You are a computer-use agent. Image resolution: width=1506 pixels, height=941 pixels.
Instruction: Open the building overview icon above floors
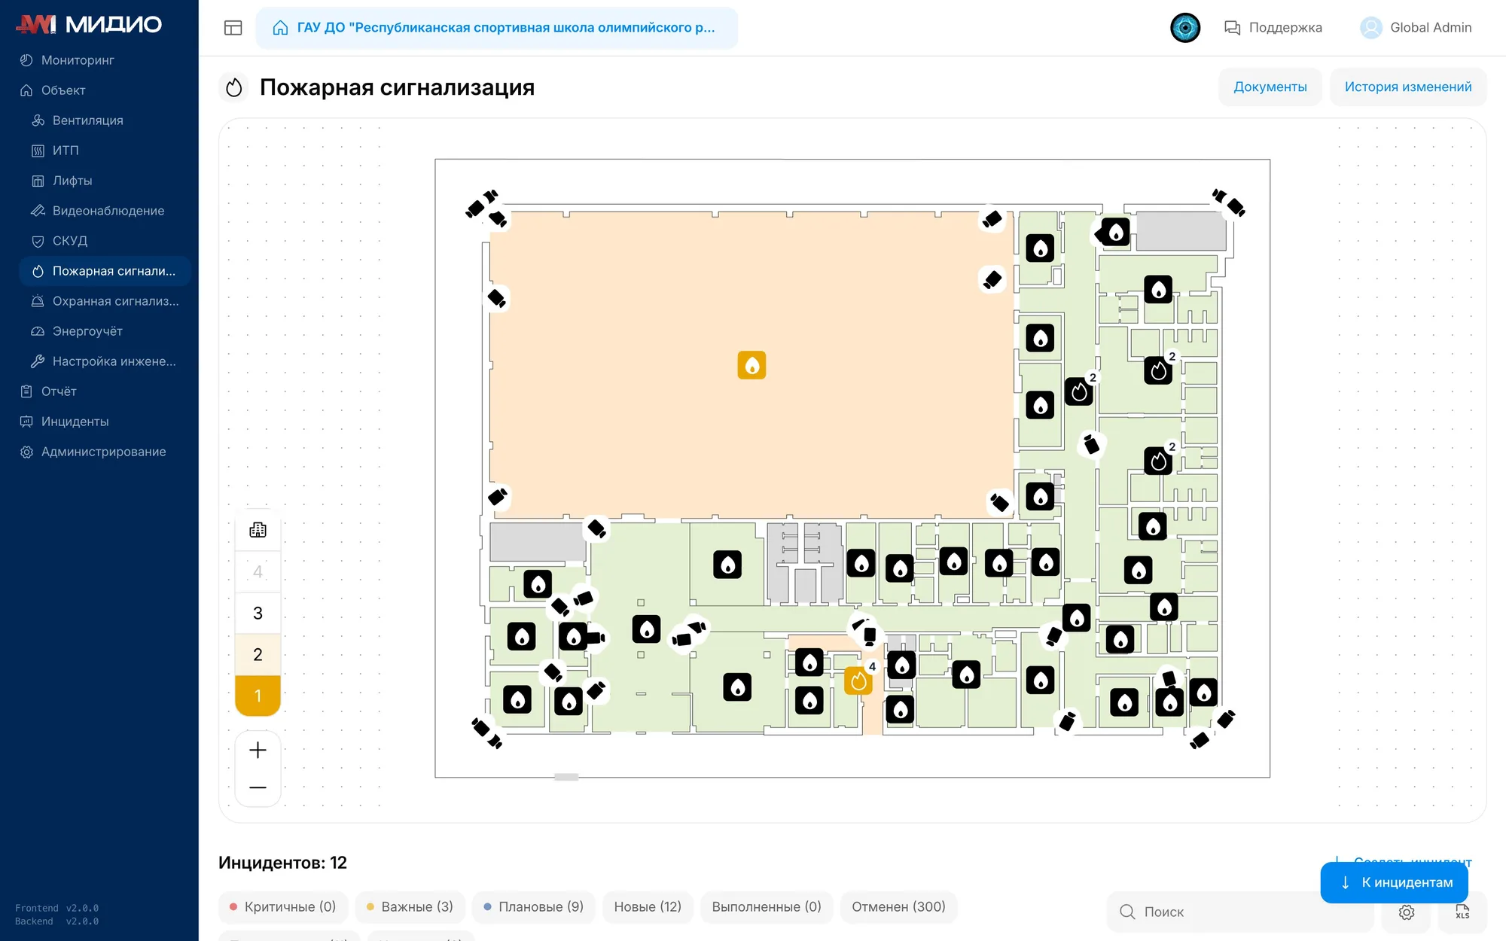[x=258, y=530]
